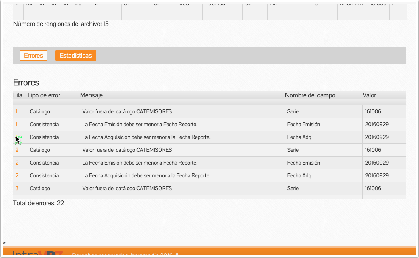Click the small '<' arrow above the footer
This screenshot has height=258, width=419.
pyautogui.click(x=4, y=243)
